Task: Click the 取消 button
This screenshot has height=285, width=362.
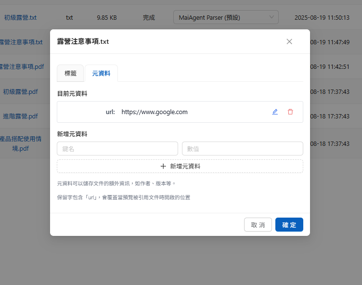Action: [258, 225]
